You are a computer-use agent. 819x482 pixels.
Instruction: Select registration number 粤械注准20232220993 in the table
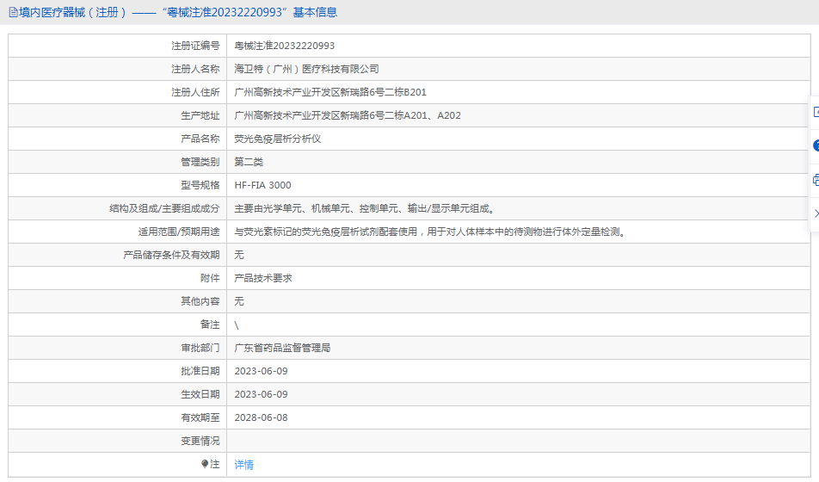tap(284, 46)
